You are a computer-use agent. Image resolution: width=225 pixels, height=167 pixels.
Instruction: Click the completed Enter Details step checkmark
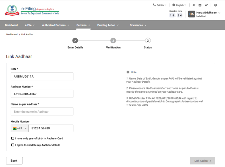tap(75, 40)
